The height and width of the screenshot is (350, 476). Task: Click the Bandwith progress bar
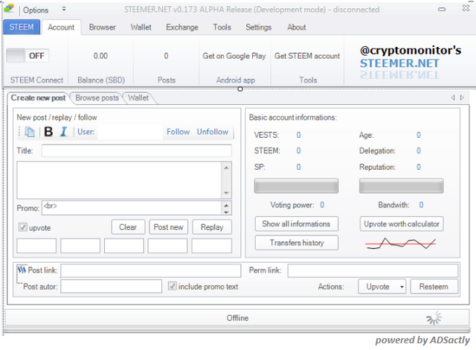(402, 185)
